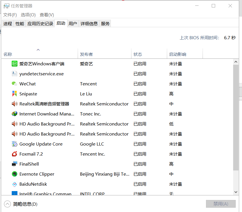The image size is (242, 212).
Task: Select the FinalShell entry
Action: coord(29,164)
